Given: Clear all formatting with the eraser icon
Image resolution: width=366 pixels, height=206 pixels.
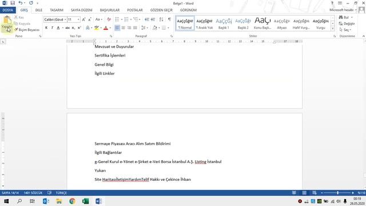Looking at the screenshot, I should pos(109,19).
